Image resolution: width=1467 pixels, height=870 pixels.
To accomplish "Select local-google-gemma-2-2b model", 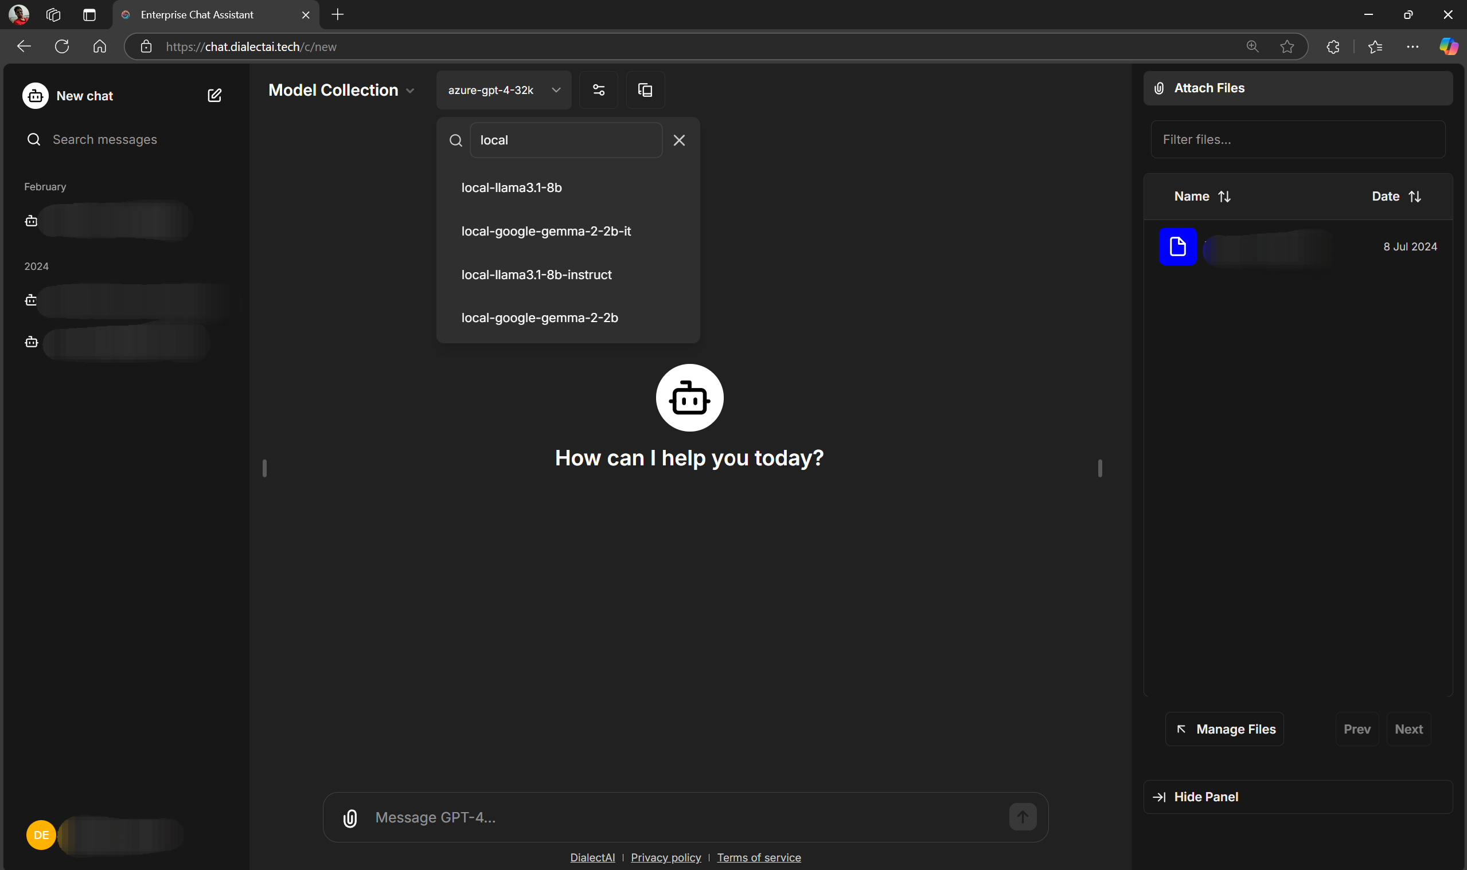I will pos(568,318).
